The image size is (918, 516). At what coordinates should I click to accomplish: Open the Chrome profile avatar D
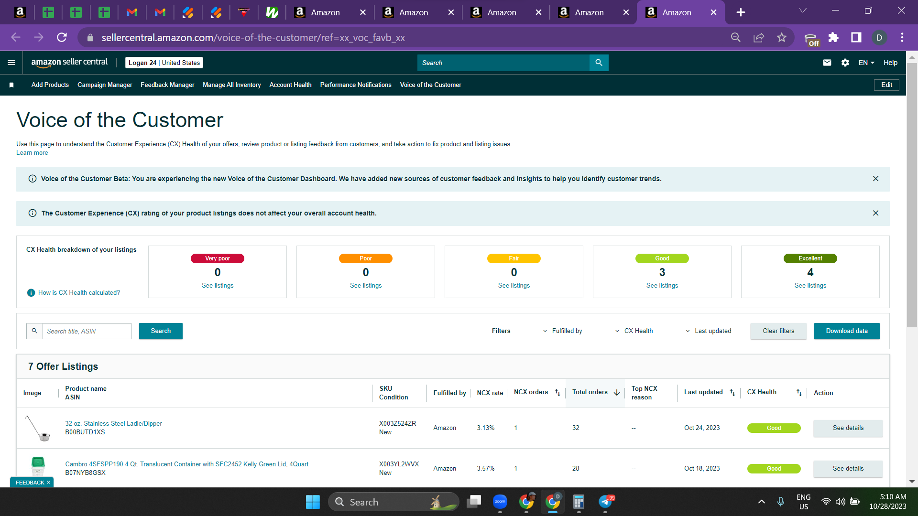point(879,37)
